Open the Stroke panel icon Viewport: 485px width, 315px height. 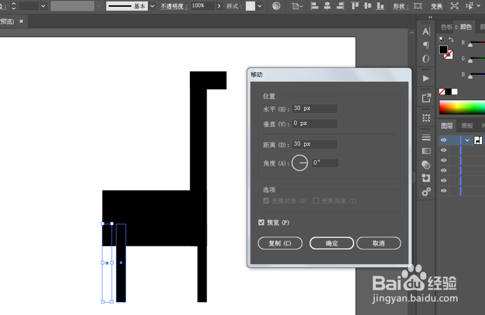[x=426, y=138]
